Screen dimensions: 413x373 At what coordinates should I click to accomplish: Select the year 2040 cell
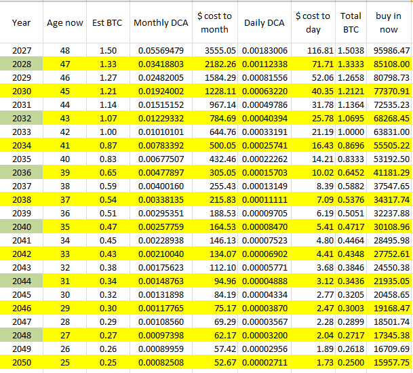(x=22, y=227)
